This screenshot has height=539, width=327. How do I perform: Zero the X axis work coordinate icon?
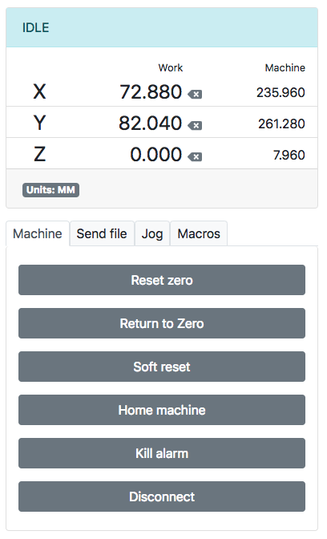[x=195, y=94]
